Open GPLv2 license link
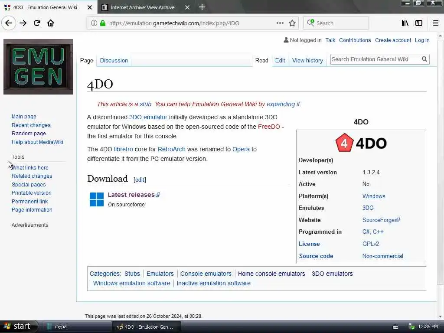The width and height of the screenshot is (444, 333). point(370,244)
